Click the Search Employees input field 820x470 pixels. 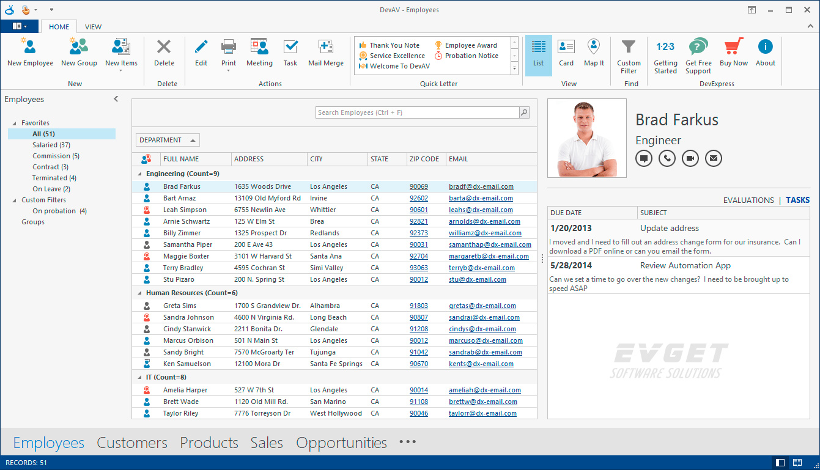point(417,112)
